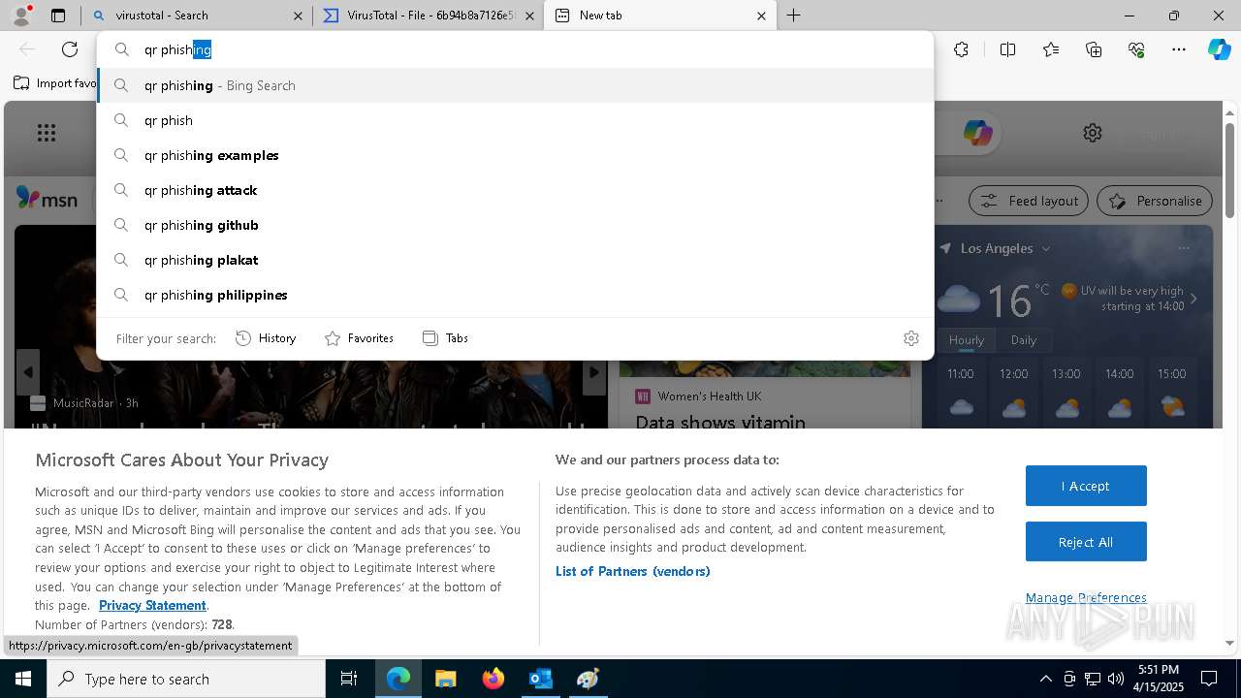Filter search by Favorites
This screenshot has width=1241, height=698.
359,338
